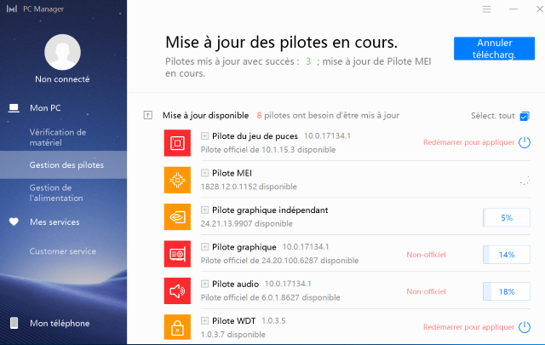This screenshot has height=345, width=545.
Task: Open Customer service in sidebar
Action: (x=63, y=251)
